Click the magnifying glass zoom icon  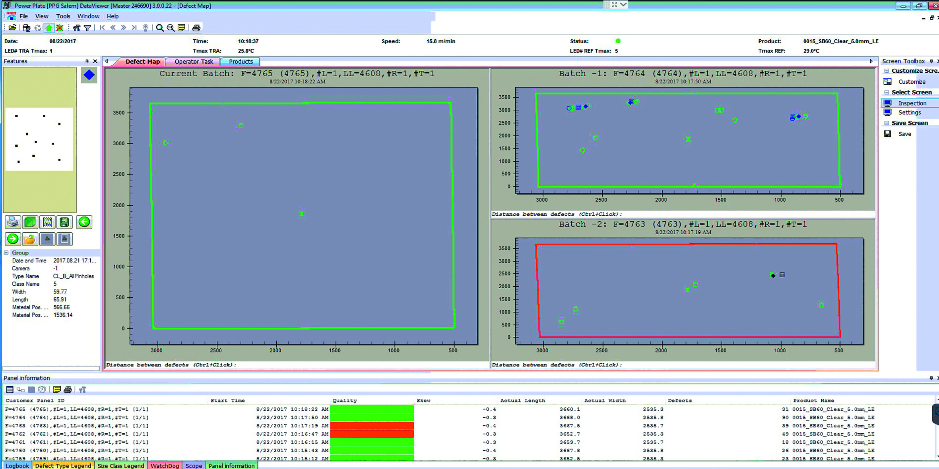coord(160,28)
